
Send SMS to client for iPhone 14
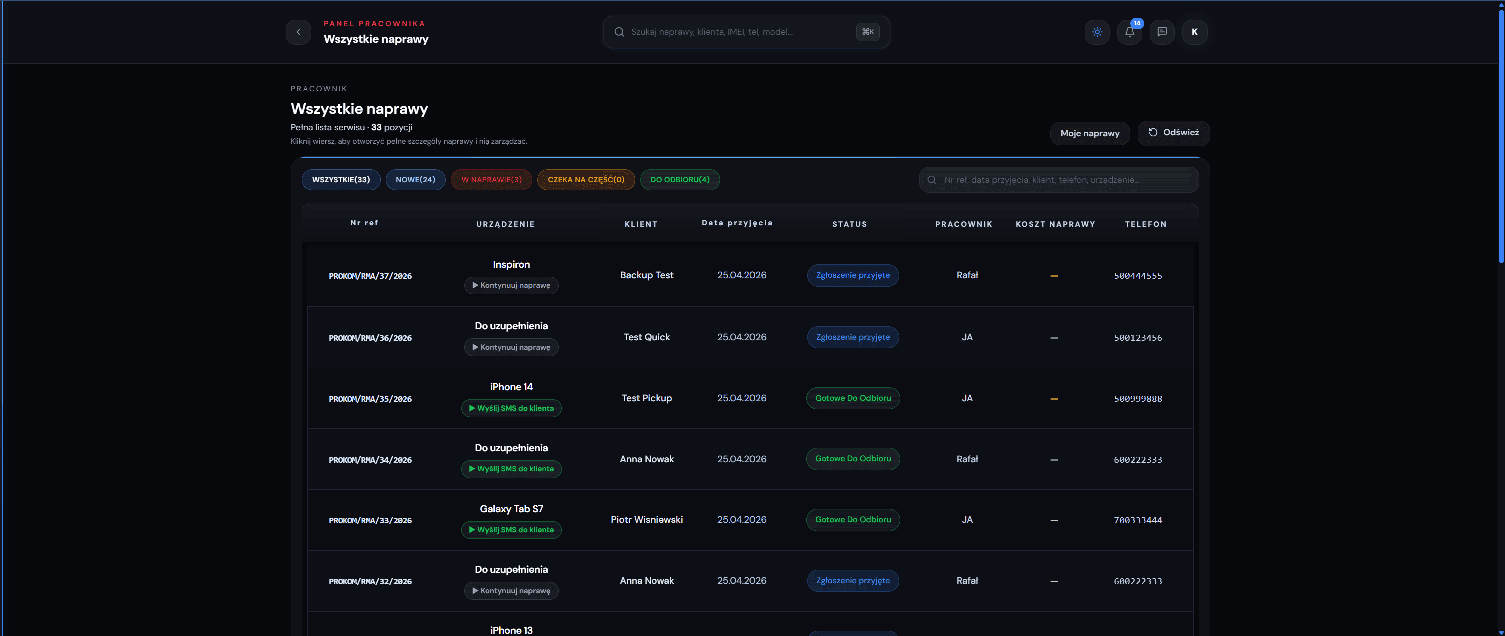[x=511, y=408]
